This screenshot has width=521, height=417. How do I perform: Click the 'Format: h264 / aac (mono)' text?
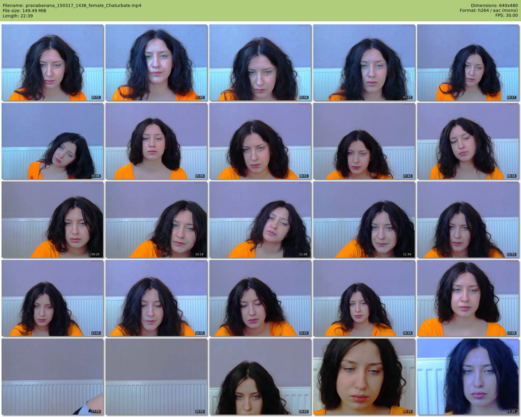489,10
